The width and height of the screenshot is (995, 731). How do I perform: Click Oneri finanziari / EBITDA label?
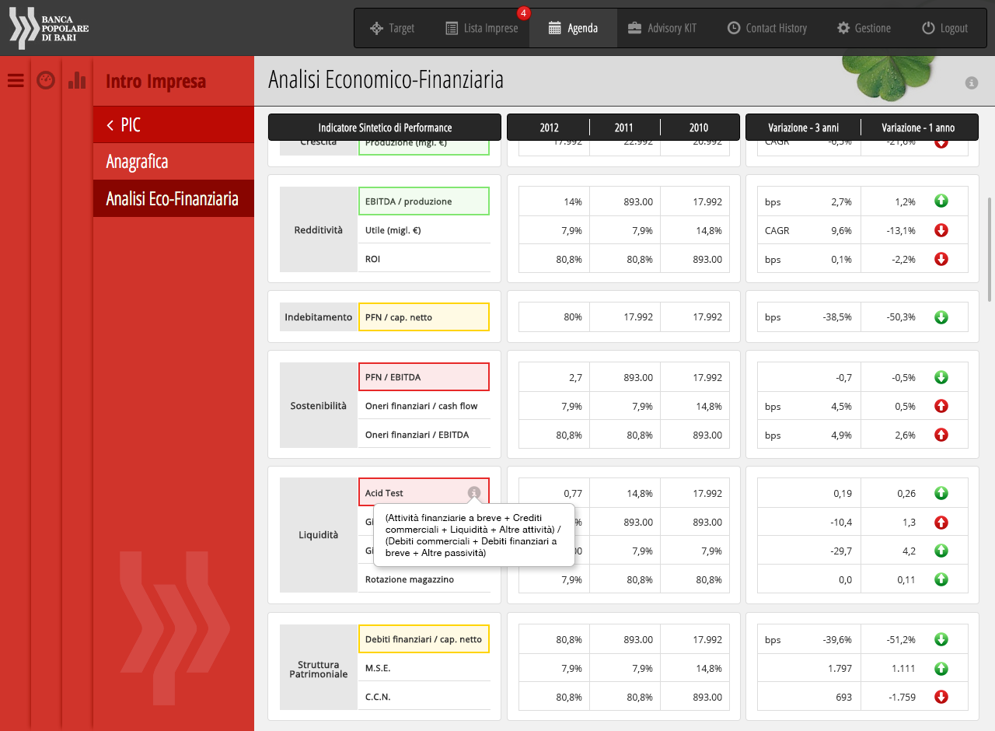pyautogui.click(x=417, y=435)
